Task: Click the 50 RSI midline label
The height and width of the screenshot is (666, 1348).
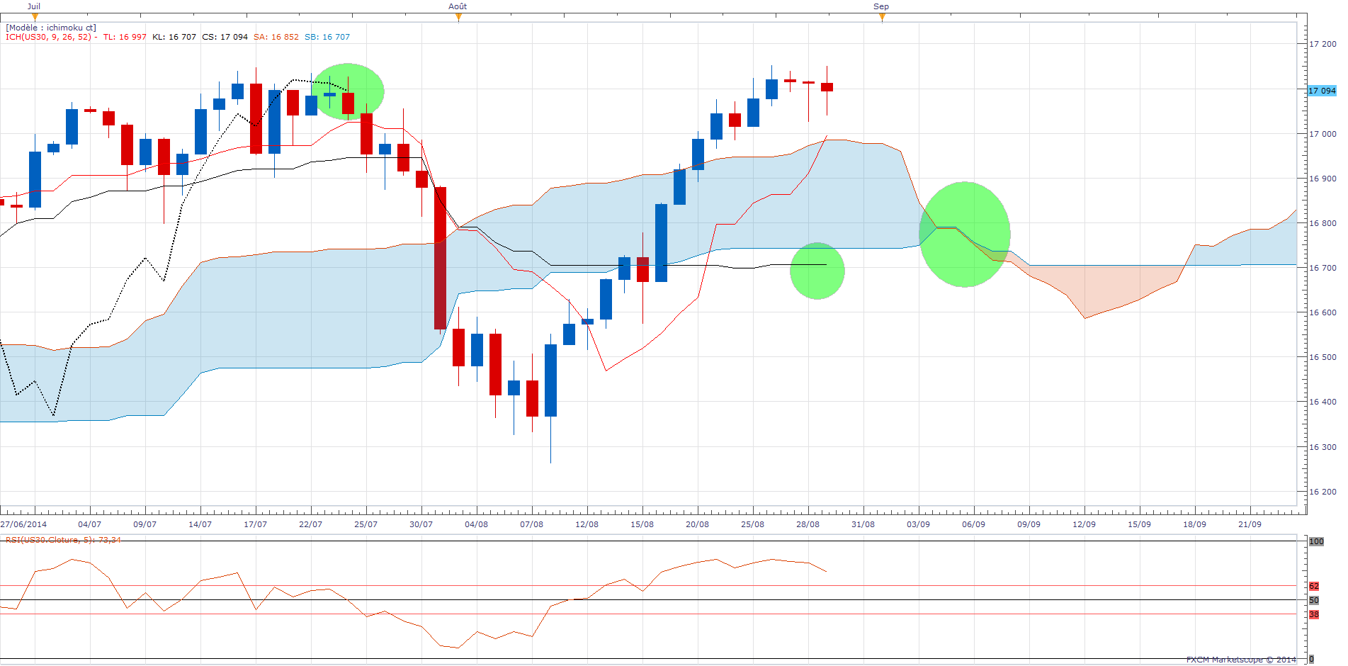Action: (1314, 600)
